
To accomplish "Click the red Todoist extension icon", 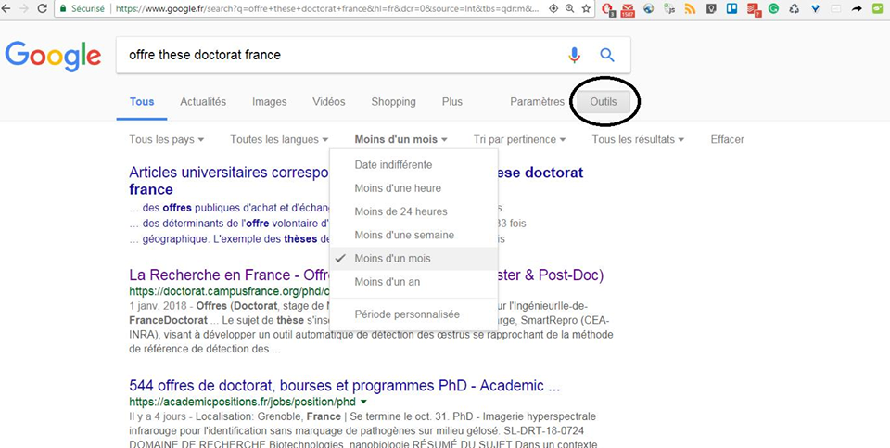I will 753,9.
